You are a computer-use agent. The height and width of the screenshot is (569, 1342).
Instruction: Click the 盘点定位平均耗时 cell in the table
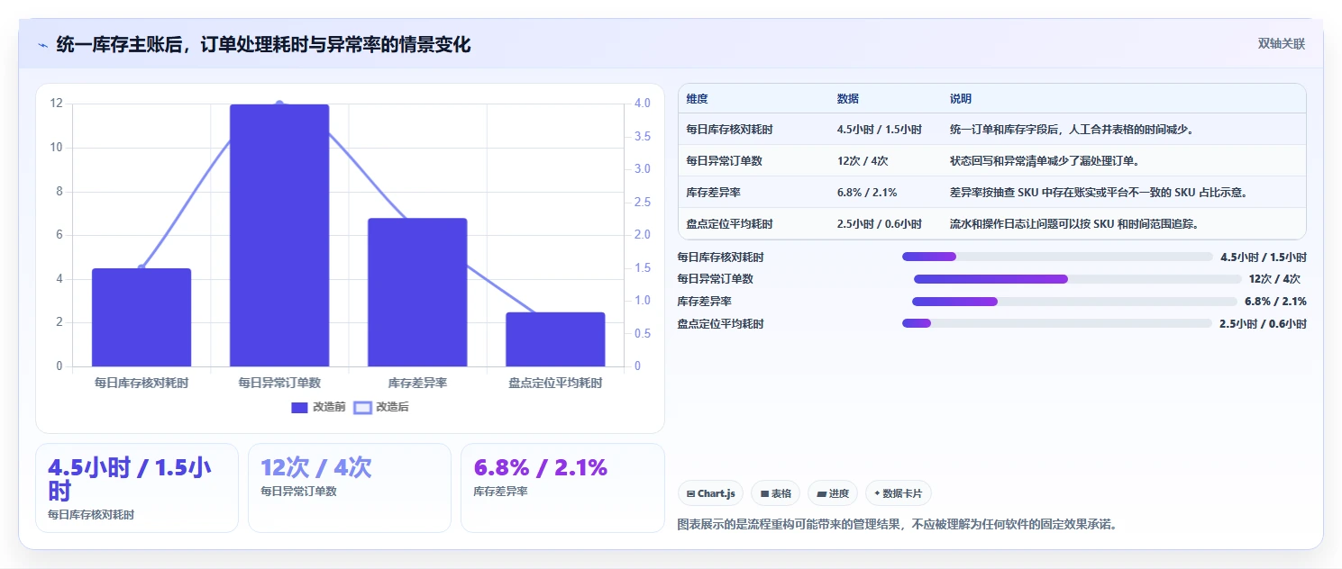(x=729, y=224)
